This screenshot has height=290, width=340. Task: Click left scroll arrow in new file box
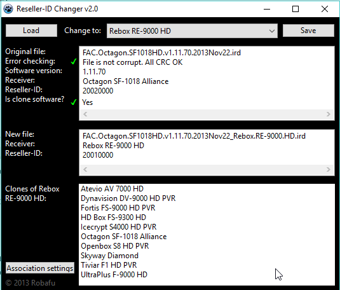pos(85,170)
